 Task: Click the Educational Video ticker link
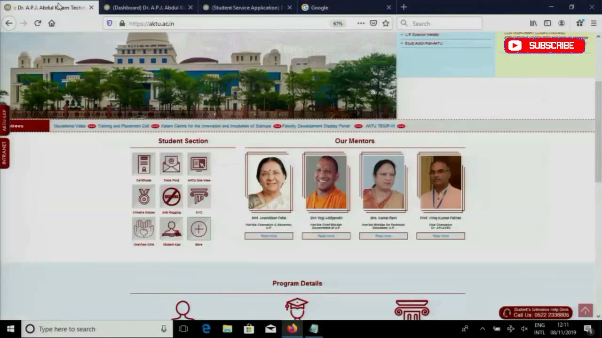pos(70,126)
